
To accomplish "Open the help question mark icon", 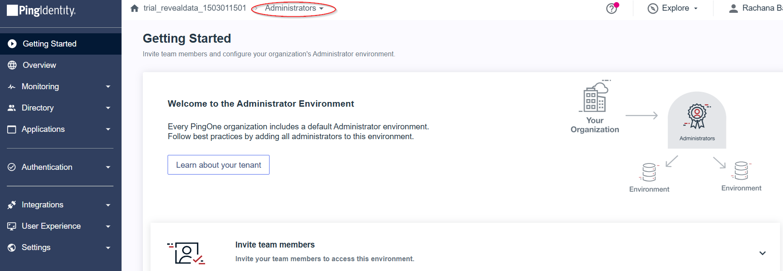I will click(x=612, y=9).
